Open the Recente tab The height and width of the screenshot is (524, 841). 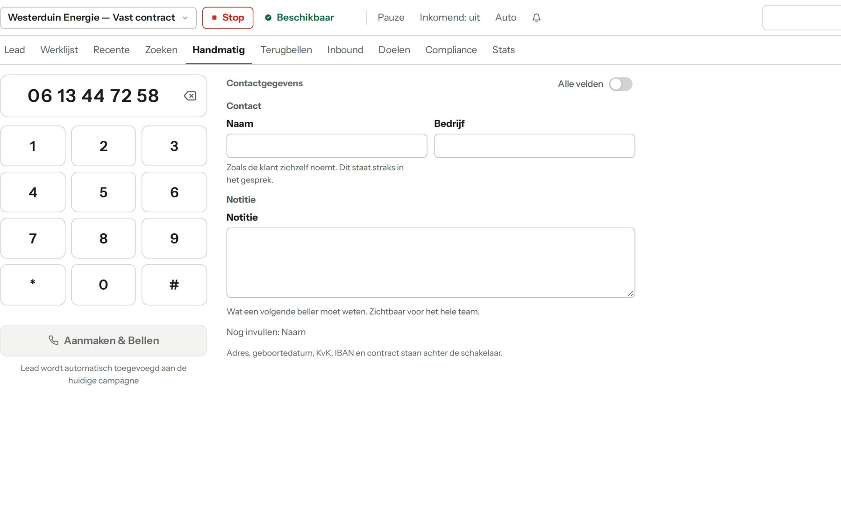click(x=111, y=50)
